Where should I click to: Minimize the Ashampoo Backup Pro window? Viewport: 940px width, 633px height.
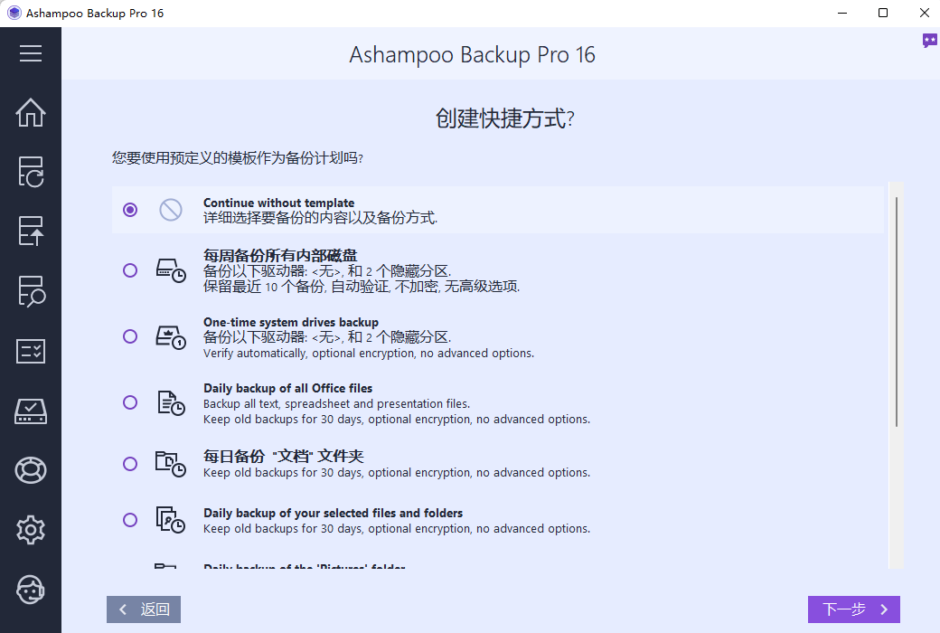tap(842, 14)
